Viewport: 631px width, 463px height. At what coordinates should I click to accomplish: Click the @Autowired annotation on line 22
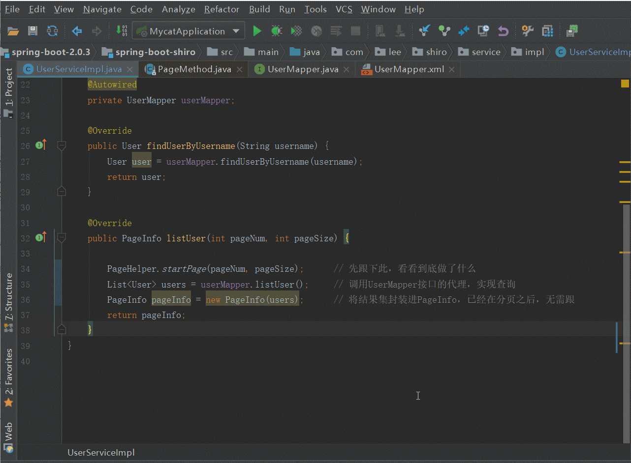pos(112,85)
